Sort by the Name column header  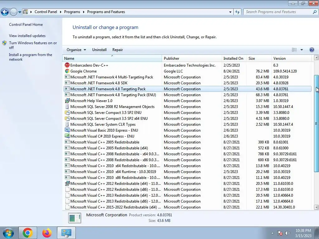click(x=112, y=58)
